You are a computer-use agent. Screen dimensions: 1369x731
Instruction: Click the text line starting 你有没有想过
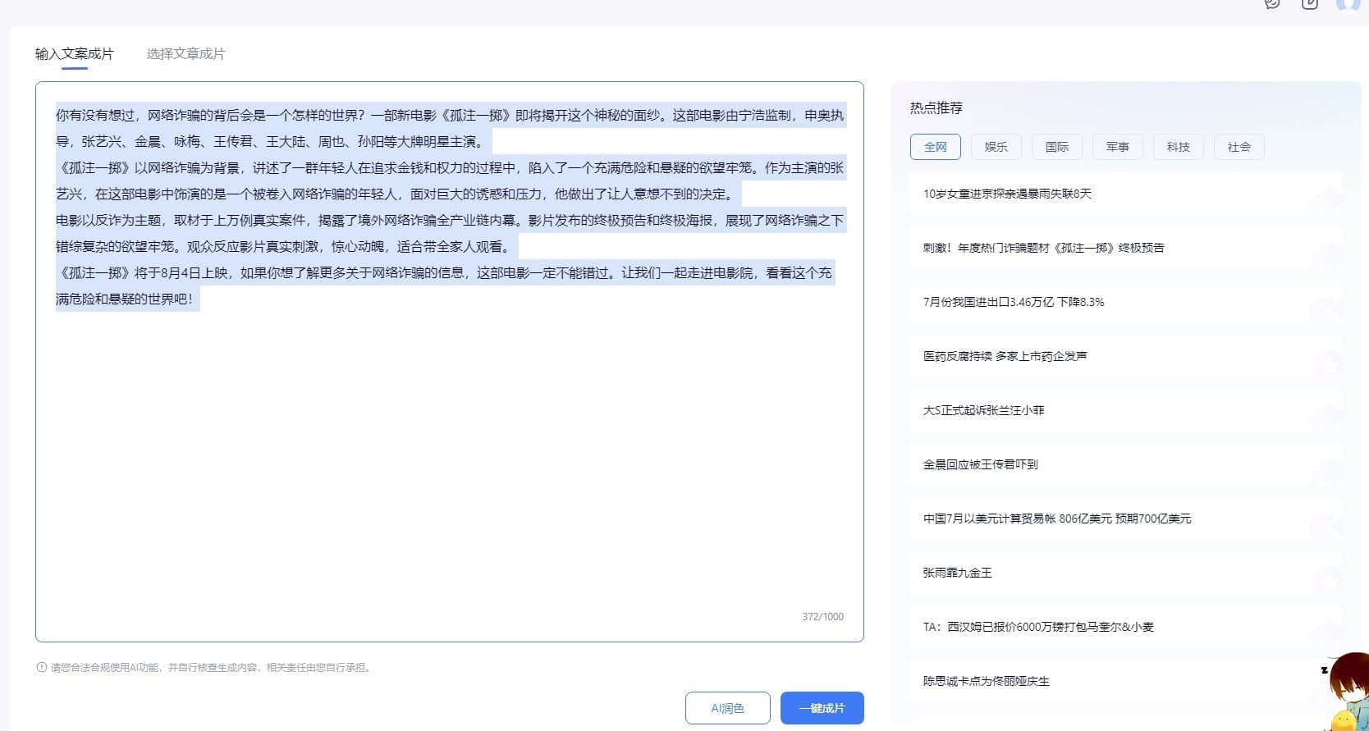(x=450, y=116)
